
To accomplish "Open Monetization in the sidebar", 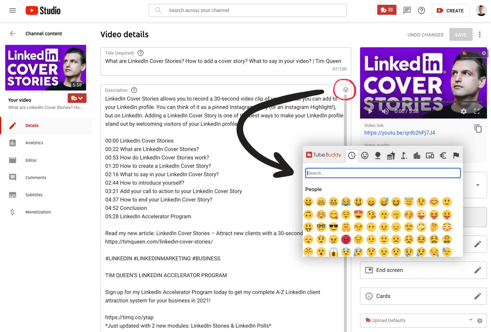I will 46,212.
